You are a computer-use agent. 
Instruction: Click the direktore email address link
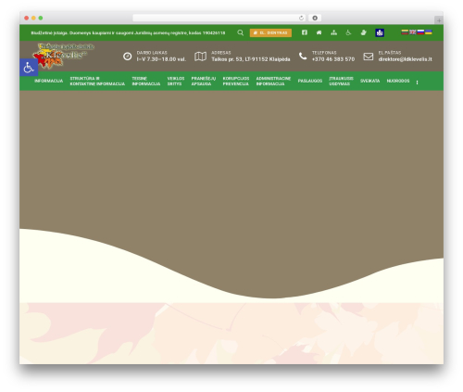coord(405,59)
